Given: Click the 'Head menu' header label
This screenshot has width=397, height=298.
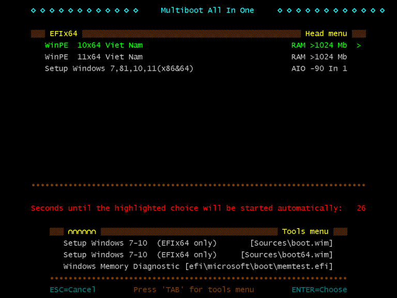Looking at the screenshot, I should (326, 34).
